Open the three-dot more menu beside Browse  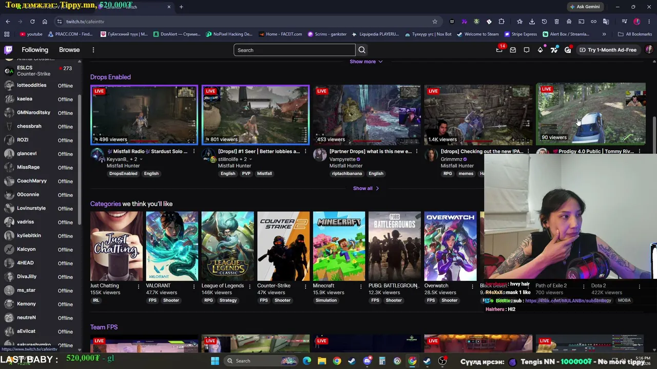click(93, 50)
